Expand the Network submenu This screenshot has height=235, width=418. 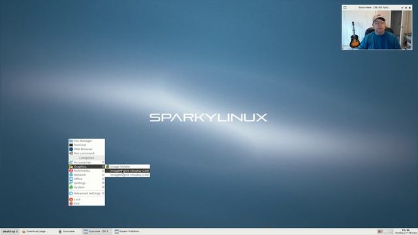(87, 175)
